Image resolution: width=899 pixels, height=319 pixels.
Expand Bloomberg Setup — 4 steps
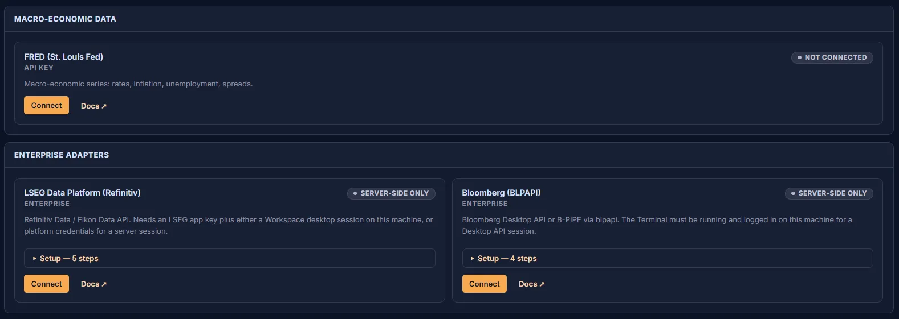(x=667, y=258)
